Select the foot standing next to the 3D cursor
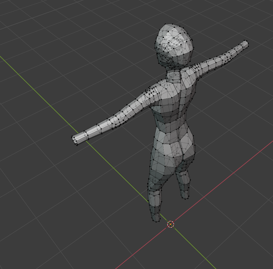The image size is (273, 269). [156, 218]
